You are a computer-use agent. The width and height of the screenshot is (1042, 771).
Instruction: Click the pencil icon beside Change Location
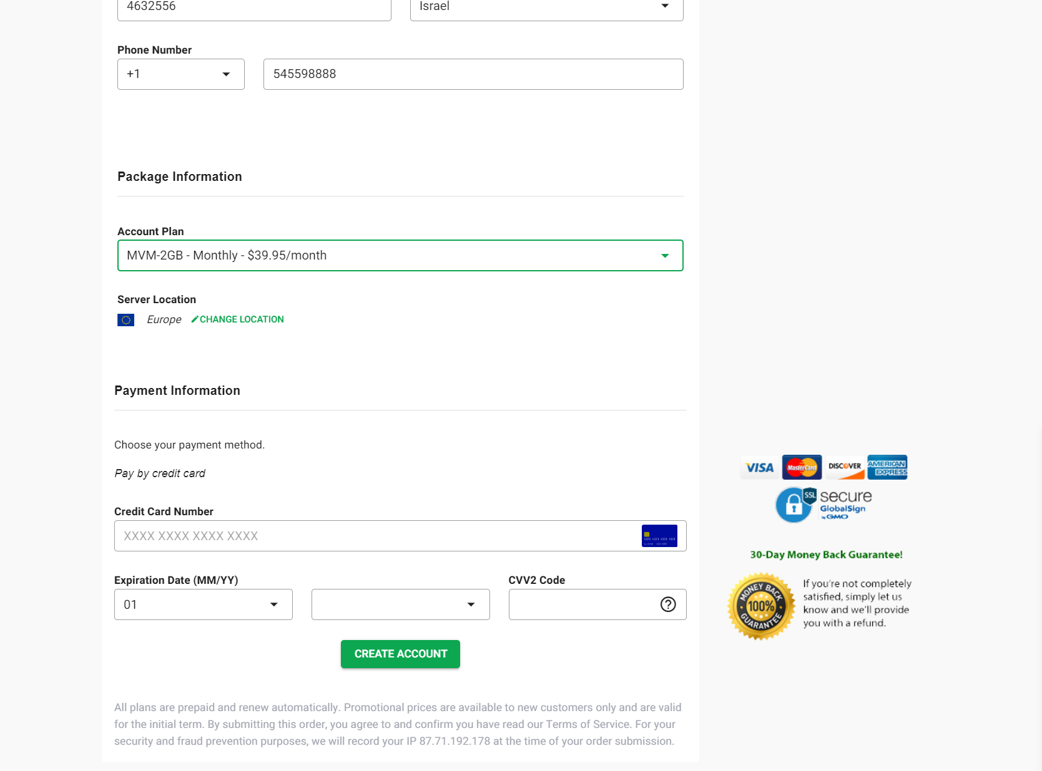[195, 319]
